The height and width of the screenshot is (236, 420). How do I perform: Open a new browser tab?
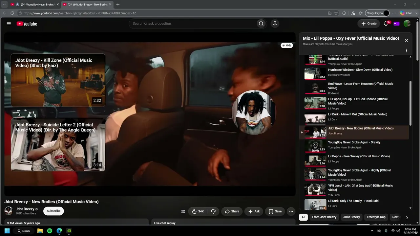pyautogui.click(x=118, y=5)
